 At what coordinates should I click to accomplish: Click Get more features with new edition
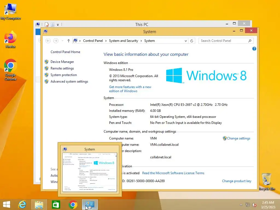point(130,89)
